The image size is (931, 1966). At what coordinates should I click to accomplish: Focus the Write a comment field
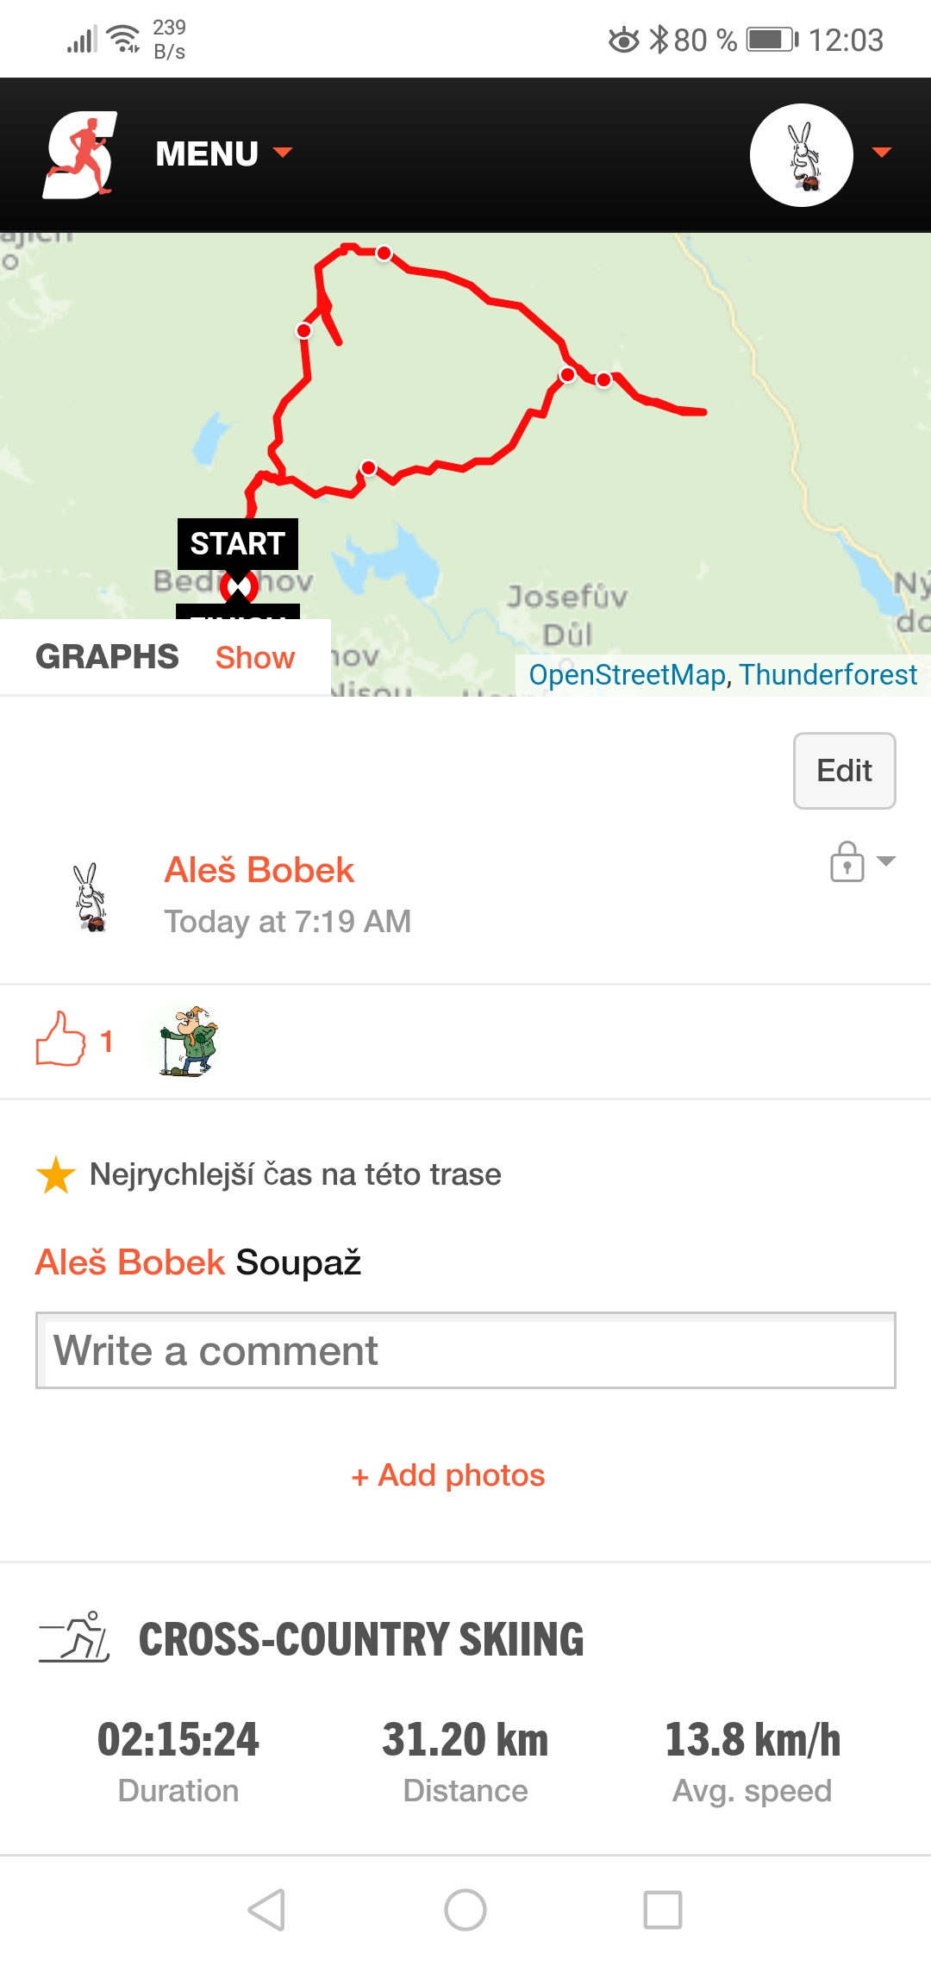tap(465, 1350)
